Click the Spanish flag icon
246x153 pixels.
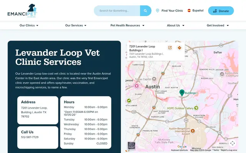coord(189,10)
